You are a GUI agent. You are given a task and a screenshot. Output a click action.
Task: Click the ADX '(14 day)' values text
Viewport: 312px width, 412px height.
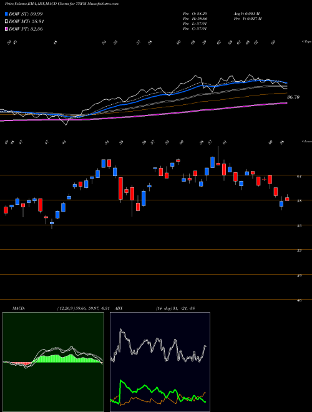tap(175, 308)
